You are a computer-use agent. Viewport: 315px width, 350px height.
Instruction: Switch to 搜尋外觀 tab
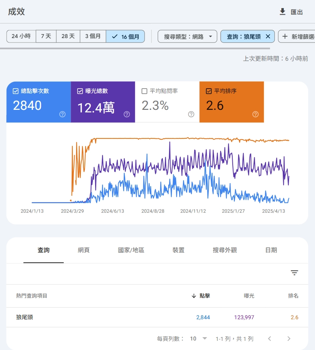(x=225, y=250)
